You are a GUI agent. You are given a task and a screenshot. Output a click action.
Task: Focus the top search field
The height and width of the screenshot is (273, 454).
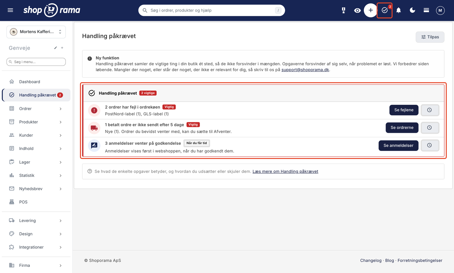click(212, 10)
